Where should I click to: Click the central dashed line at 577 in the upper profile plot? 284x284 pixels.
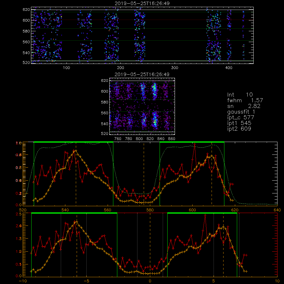pyautogui.click(x=144, y=174)
